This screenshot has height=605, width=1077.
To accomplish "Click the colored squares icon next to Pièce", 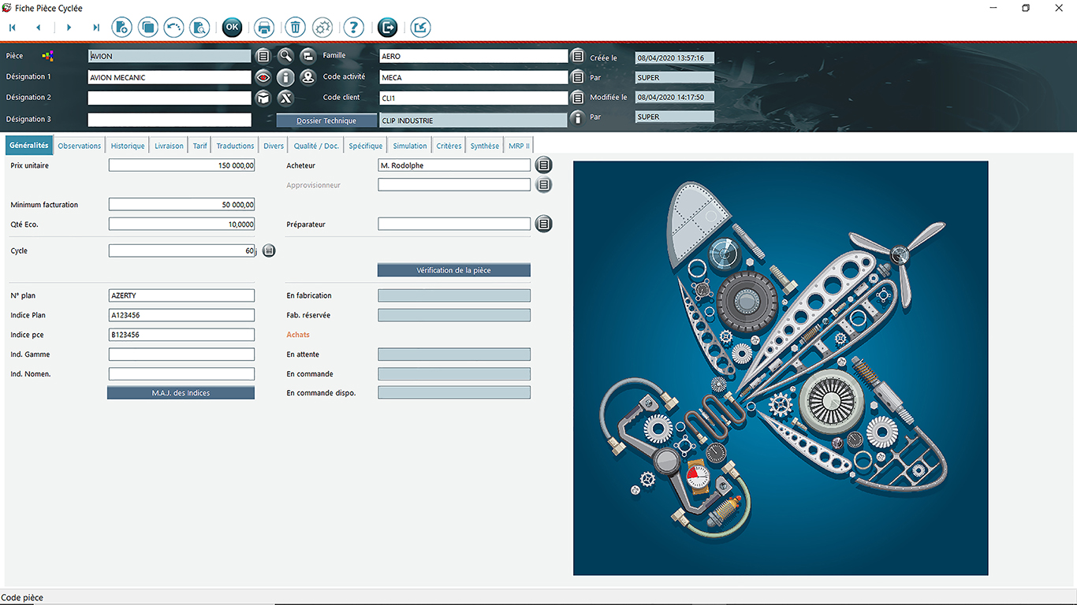I will 48,56.
